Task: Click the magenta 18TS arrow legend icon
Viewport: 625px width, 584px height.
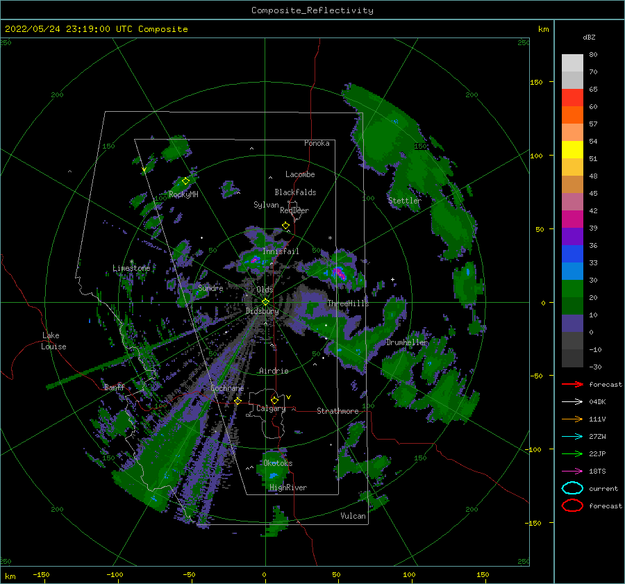Action: (572, 472)
